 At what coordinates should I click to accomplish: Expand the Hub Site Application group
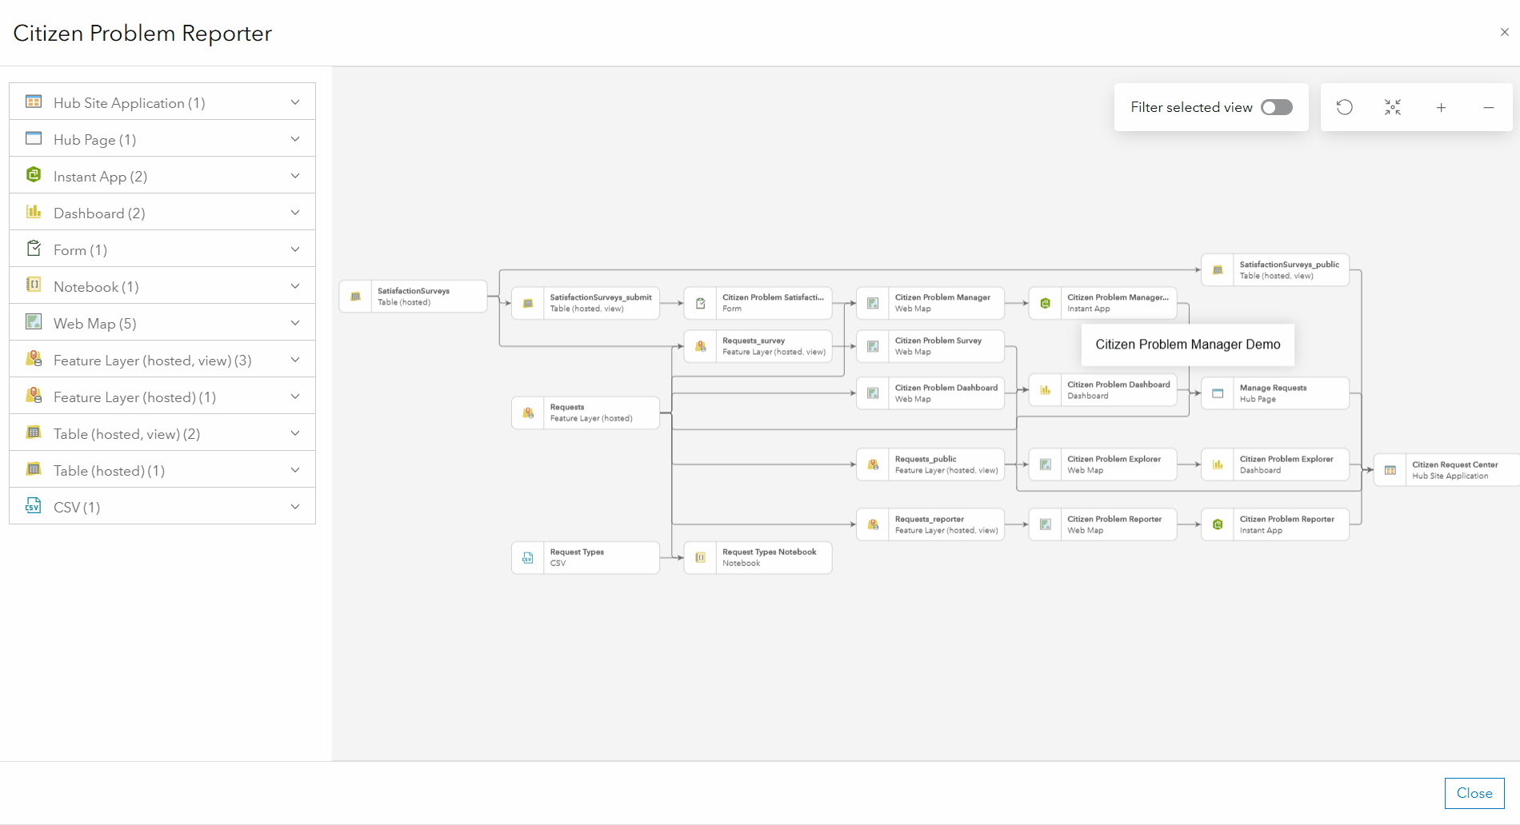coord(295,102)
